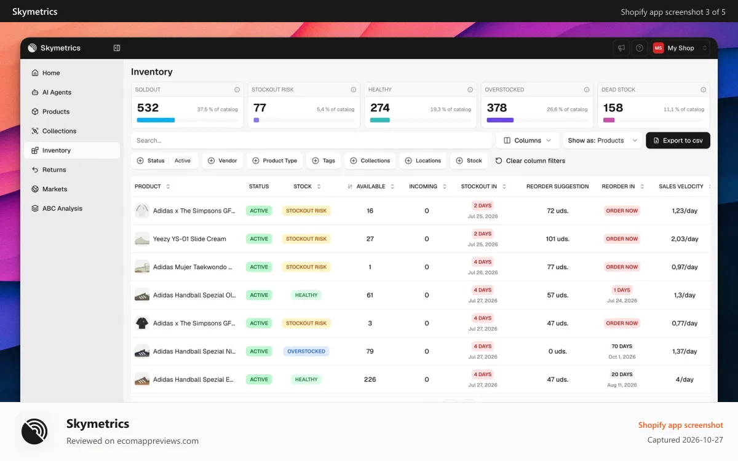Click the Overstocked purple progress bar
The height and width of the screenshot is (461, 738).
point(500,120)
